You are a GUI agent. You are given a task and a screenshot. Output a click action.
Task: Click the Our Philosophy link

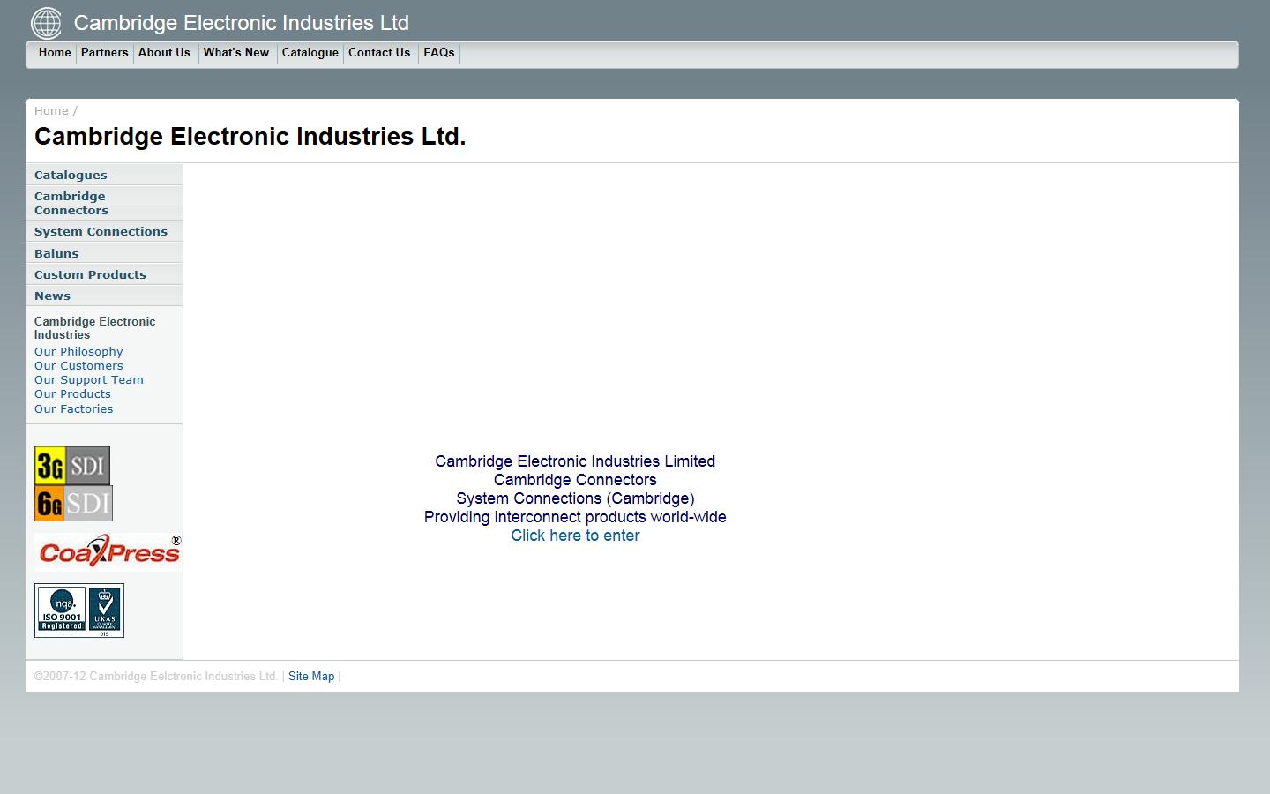[x=78, y=351]
